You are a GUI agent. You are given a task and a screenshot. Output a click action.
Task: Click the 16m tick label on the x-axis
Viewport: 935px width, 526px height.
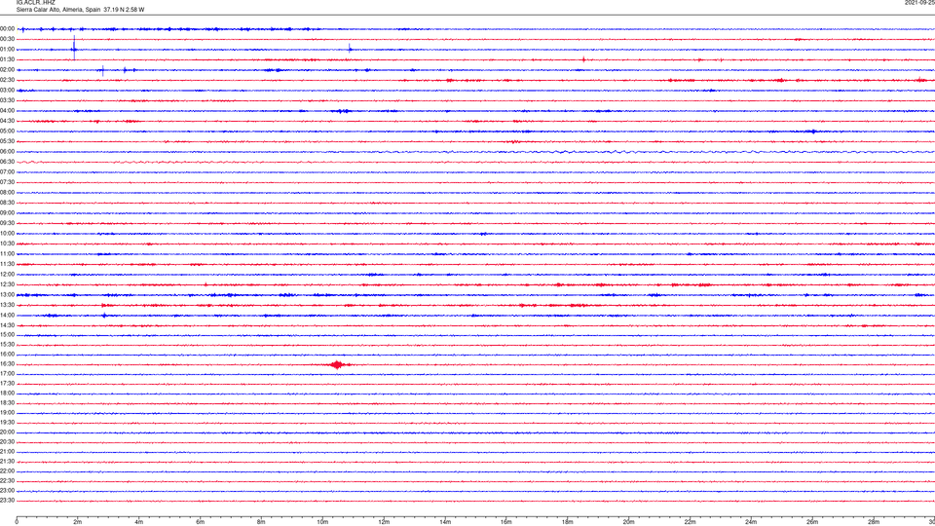506,522
